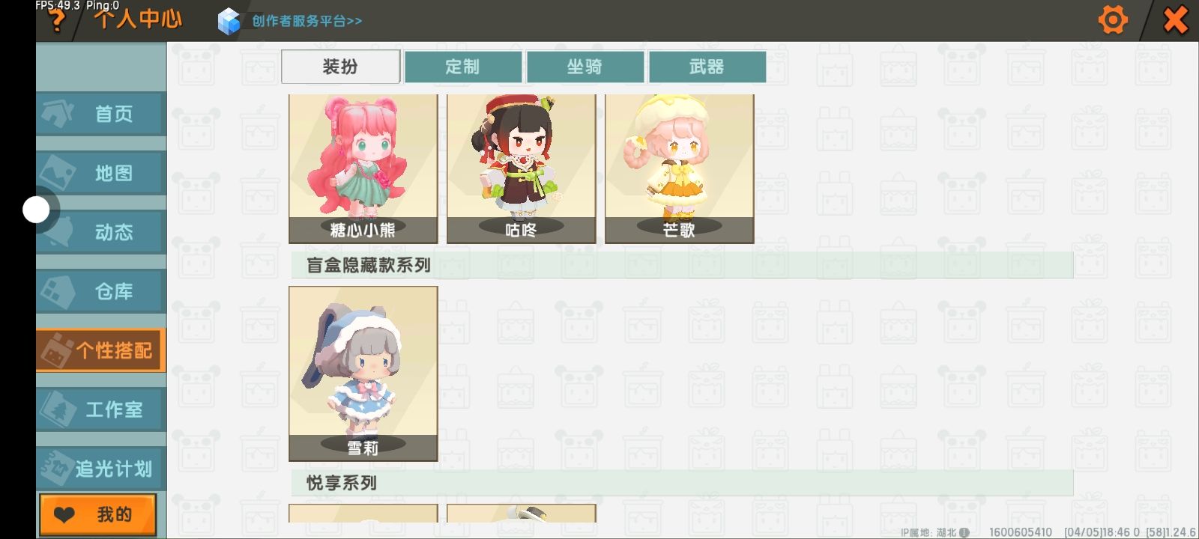Open the creator platform cube icon
The height and width of the screenshot is (539, 1199).
tap(229, 21)
